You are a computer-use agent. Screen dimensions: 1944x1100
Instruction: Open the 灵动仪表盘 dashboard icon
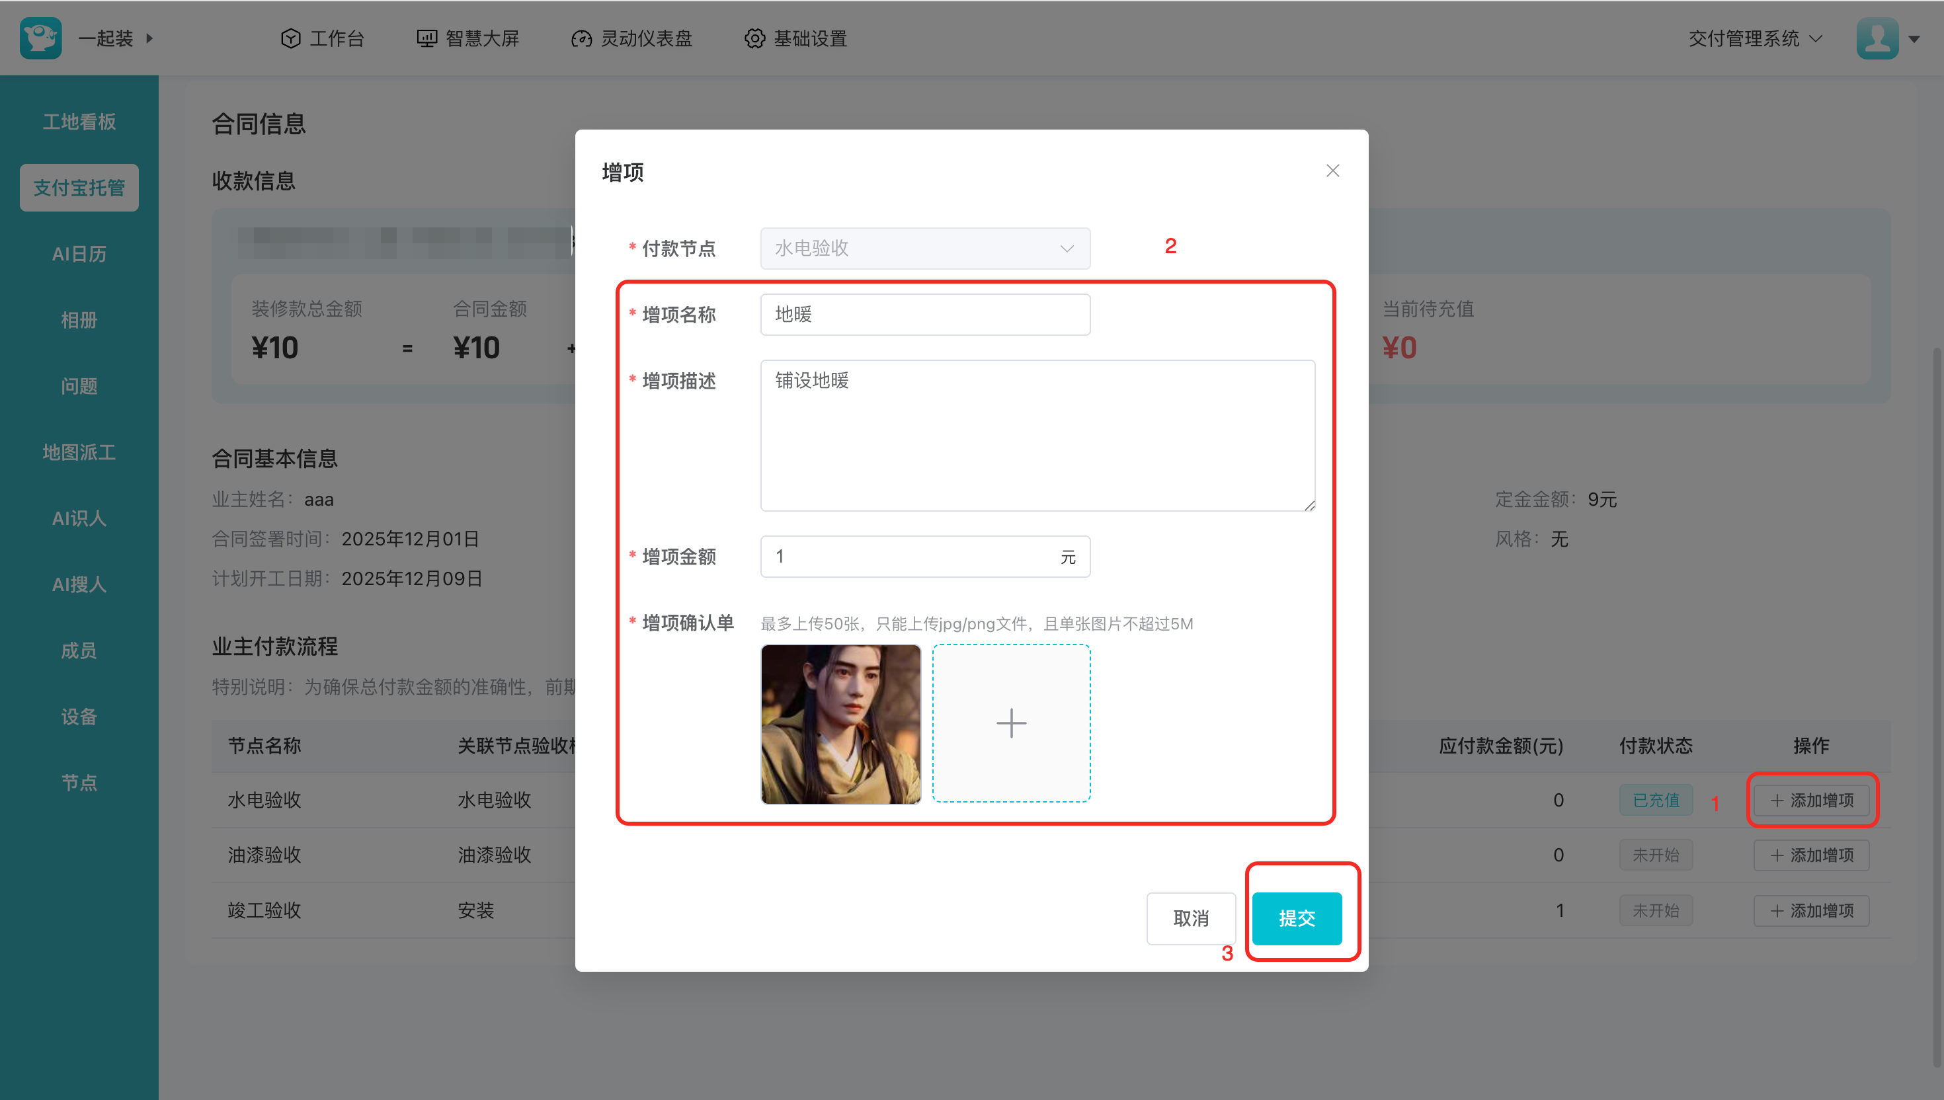[581, 38]
